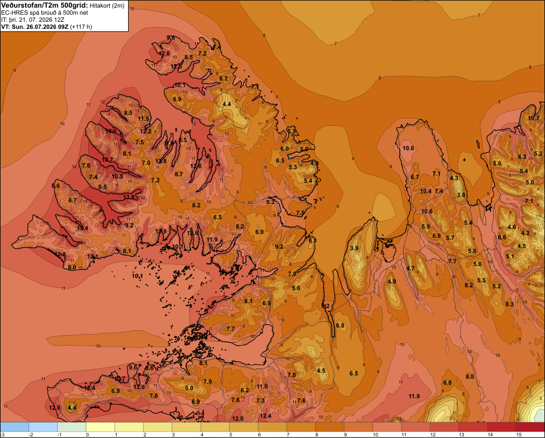Click the 11.0 temperature value

(x=262, y=386)
